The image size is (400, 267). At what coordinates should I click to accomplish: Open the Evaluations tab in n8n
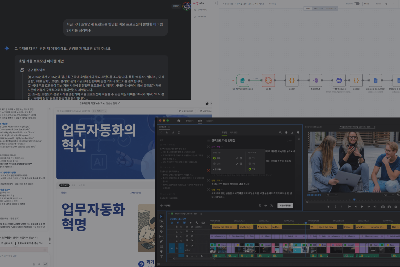331,8
